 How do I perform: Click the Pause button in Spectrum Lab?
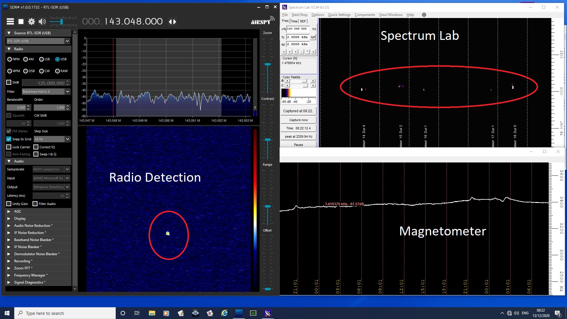pyautogui.click(x=299, y=145)
